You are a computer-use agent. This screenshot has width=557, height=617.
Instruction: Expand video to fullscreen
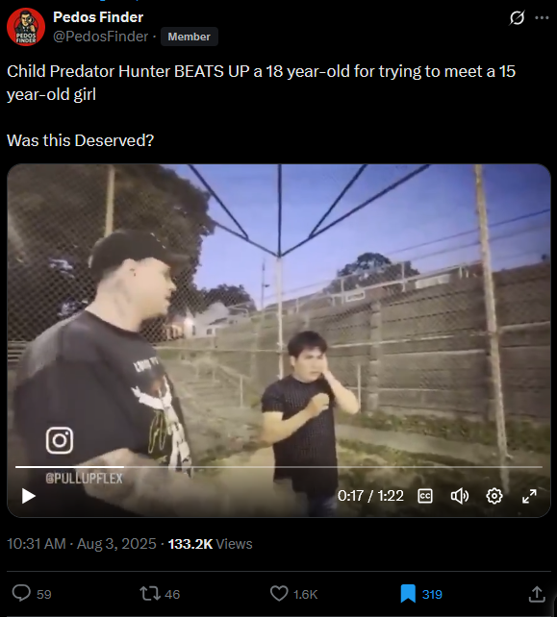click(x=529, y=496)
